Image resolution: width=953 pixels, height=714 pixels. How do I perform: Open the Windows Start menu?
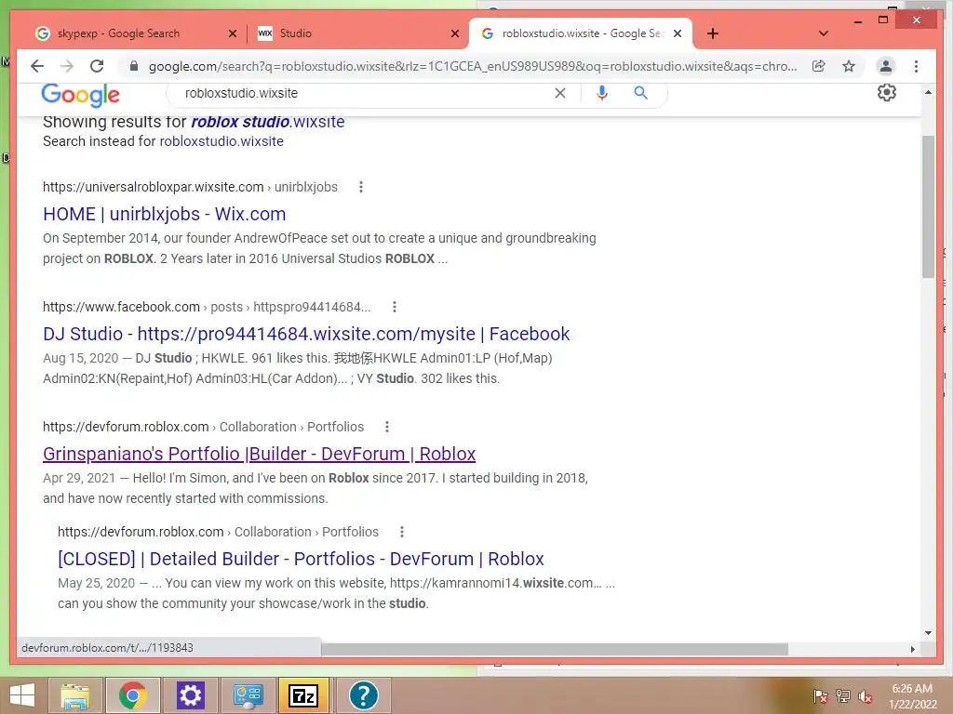(22, 695)
